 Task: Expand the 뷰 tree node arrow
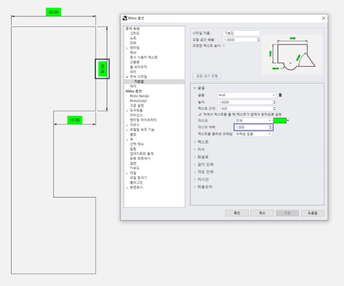pyautogui.click(x=127, y=140)
